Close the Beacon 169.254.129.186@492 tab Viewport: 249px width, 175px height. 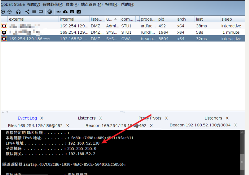point(151,126)
